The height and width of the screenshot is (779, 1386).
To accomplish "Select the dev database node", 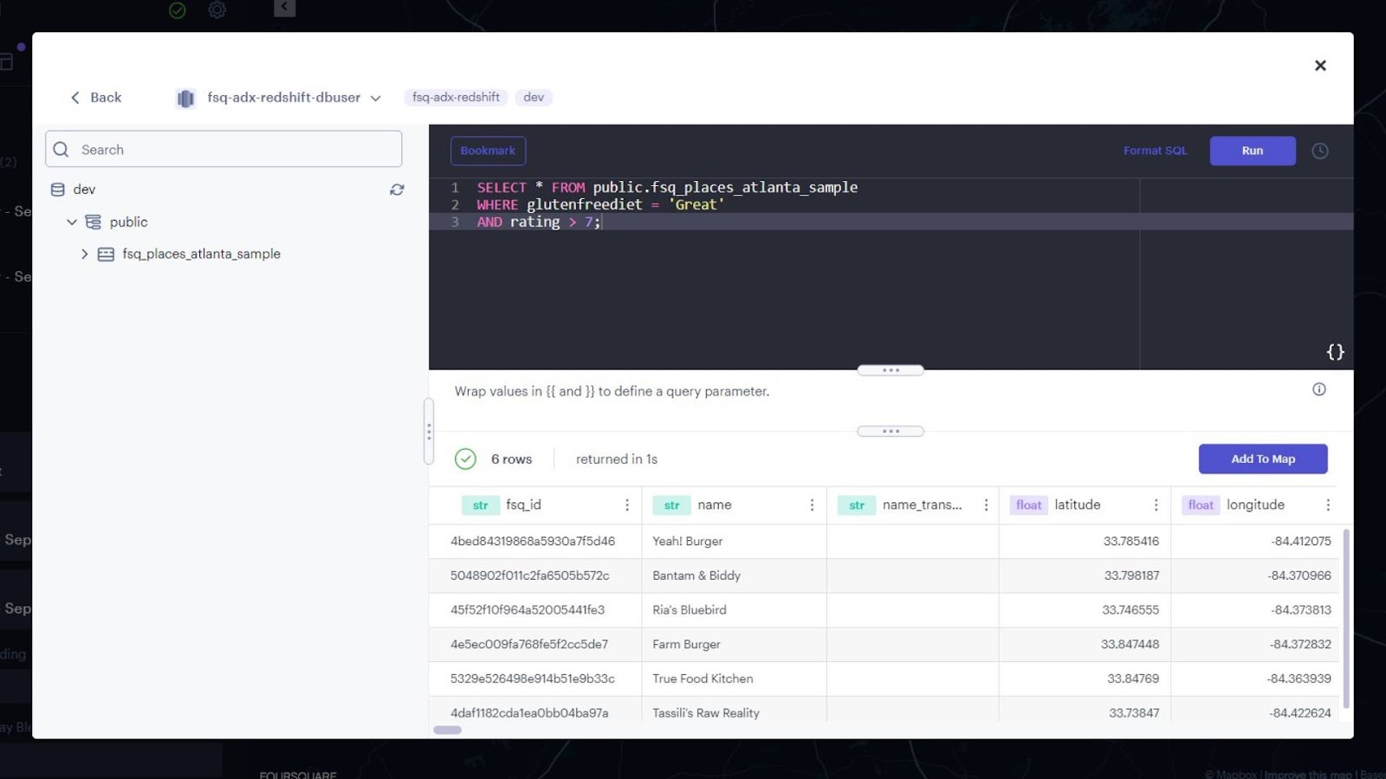I will tap(84, 190).
